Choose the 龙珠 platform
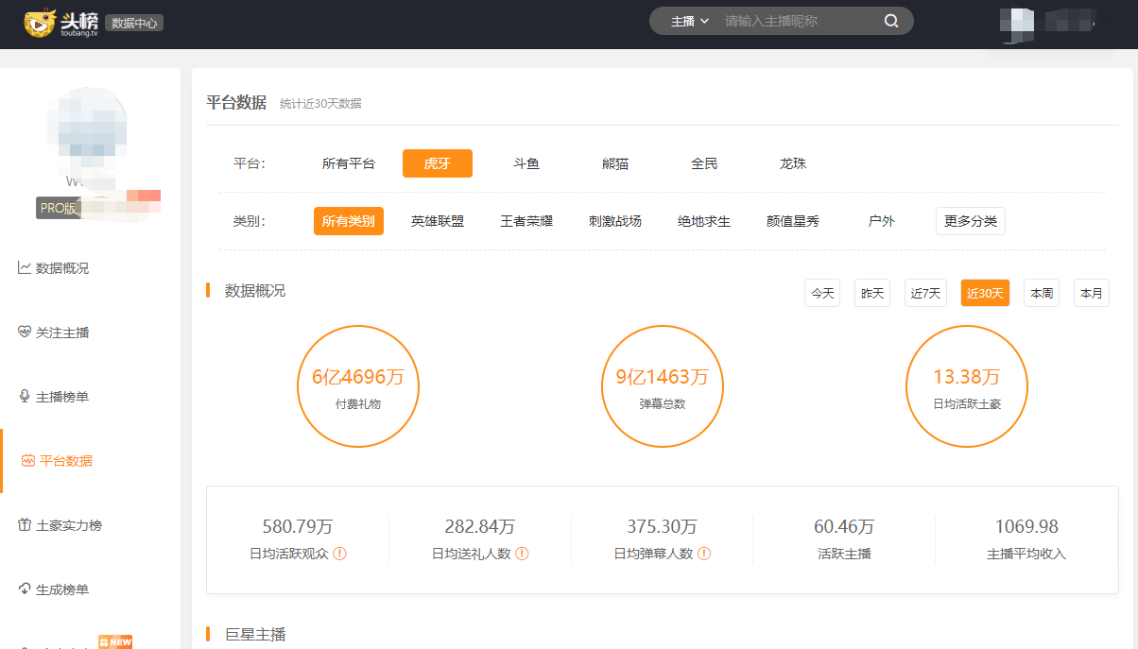Viewport: 1138px width, 649px height. (x=793, y=163)
